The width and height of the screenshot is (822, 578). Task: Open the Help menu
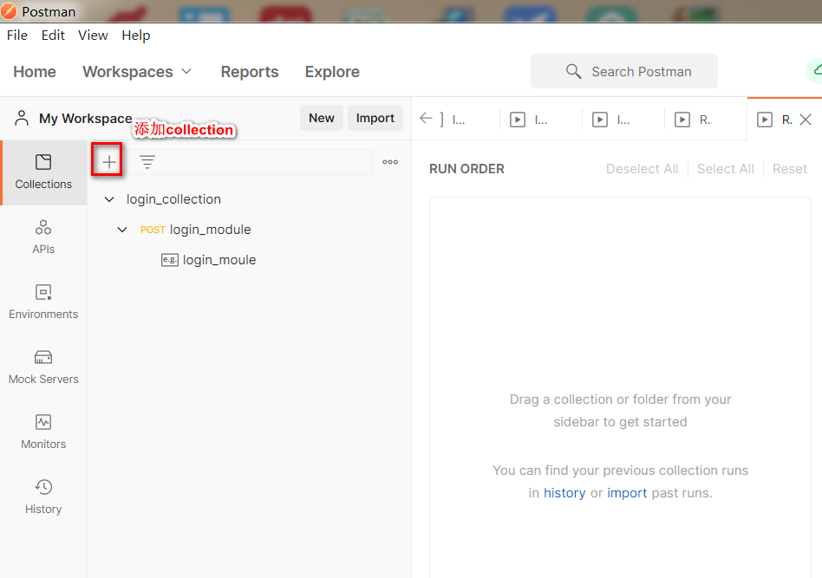136,36
